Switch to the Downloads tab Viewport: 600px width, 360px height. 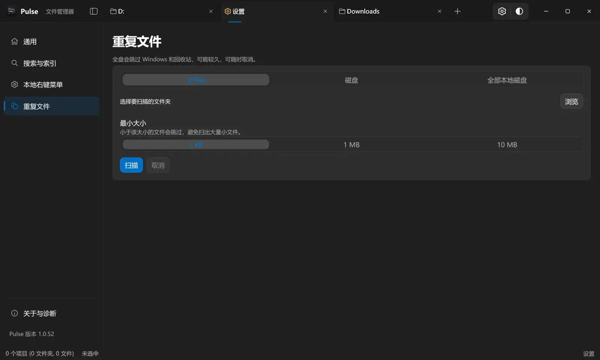point(391,11)
